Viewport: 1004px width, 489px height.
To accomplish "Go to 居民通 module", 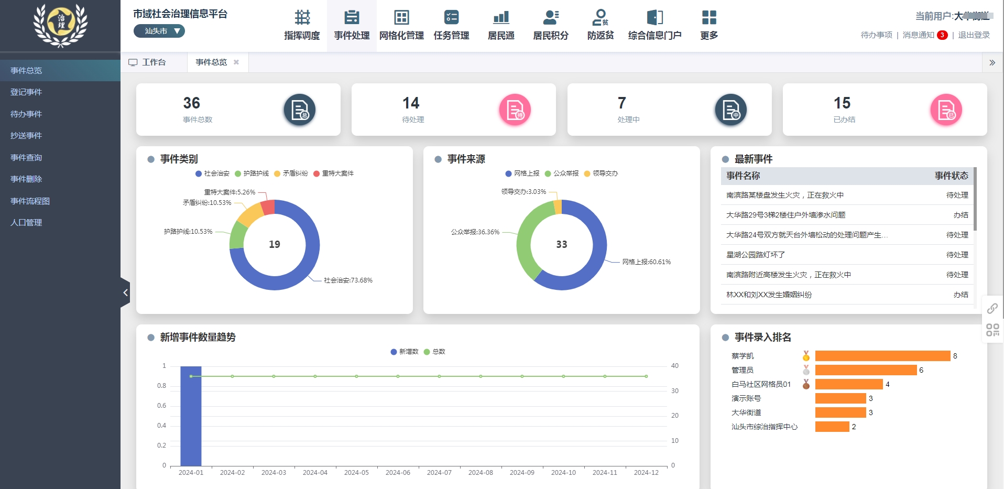I will [x=501, y=25].
